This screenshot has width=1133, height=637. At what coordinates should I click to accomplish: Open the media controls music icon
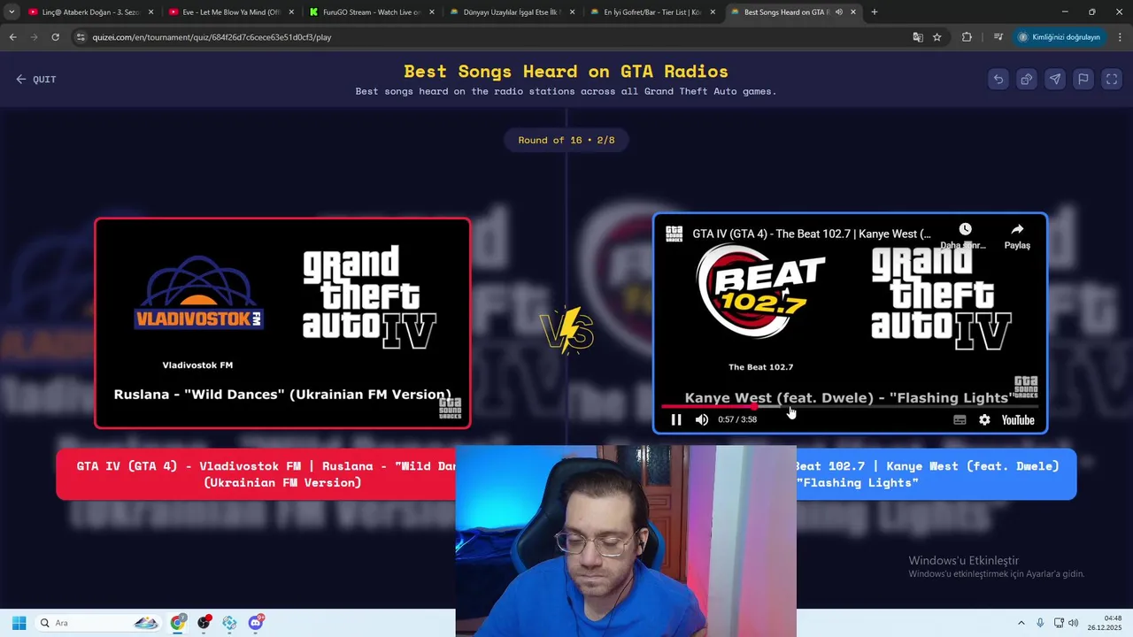click(x=998, y=37)
